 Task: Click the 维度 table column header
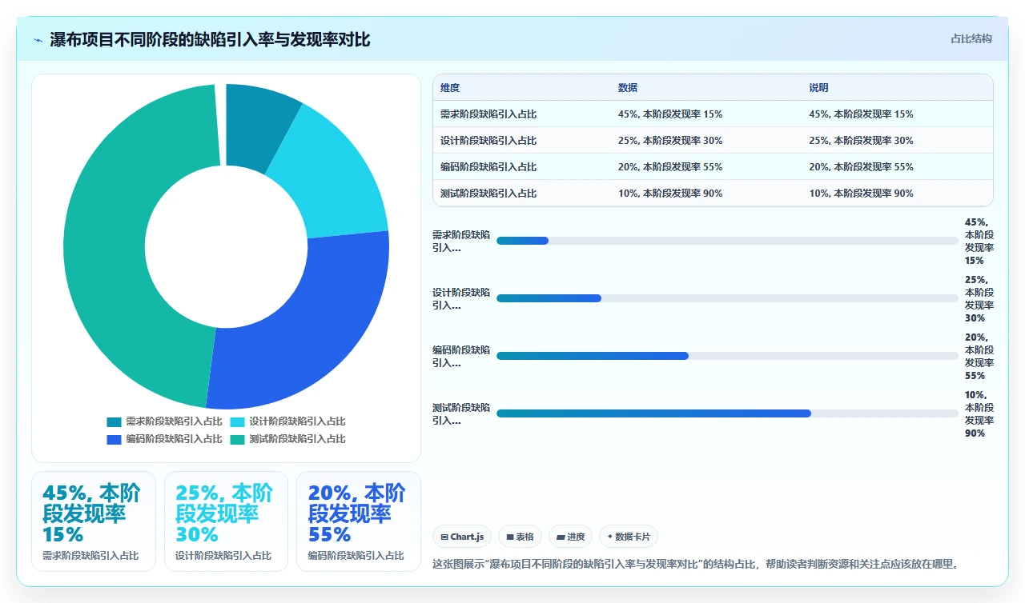pyautogui.click(x=450, y=88)
